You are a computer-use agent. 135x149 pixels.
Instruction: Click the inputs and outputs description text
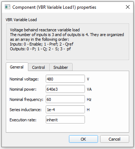point(67,39)
